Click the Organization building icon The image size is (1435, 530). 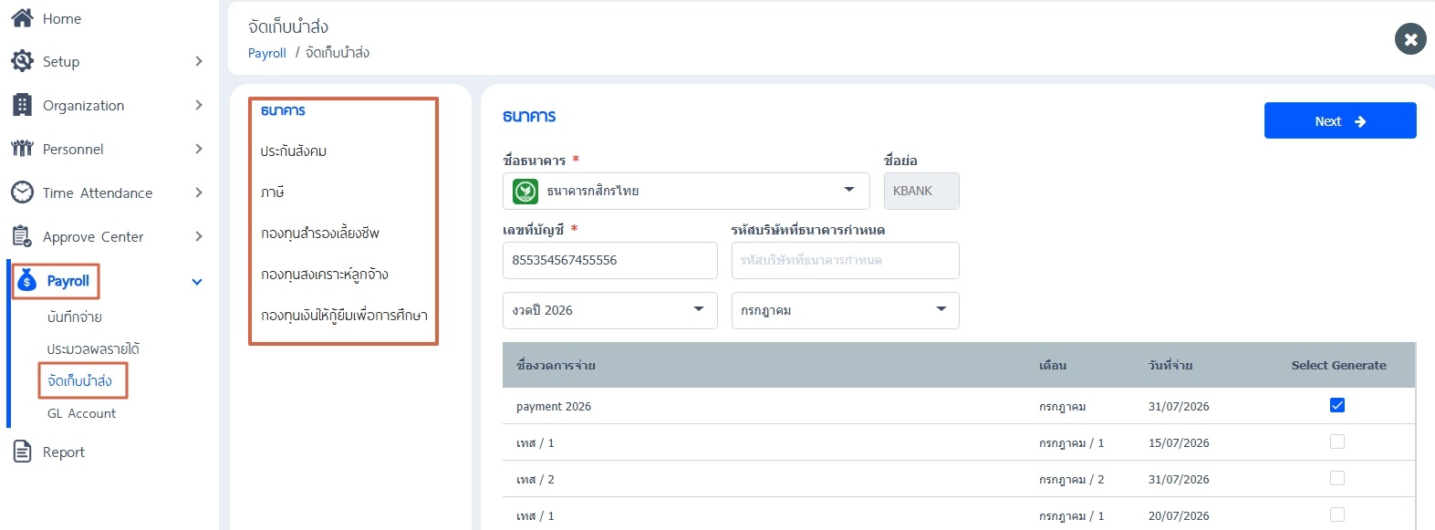(22, 105)
